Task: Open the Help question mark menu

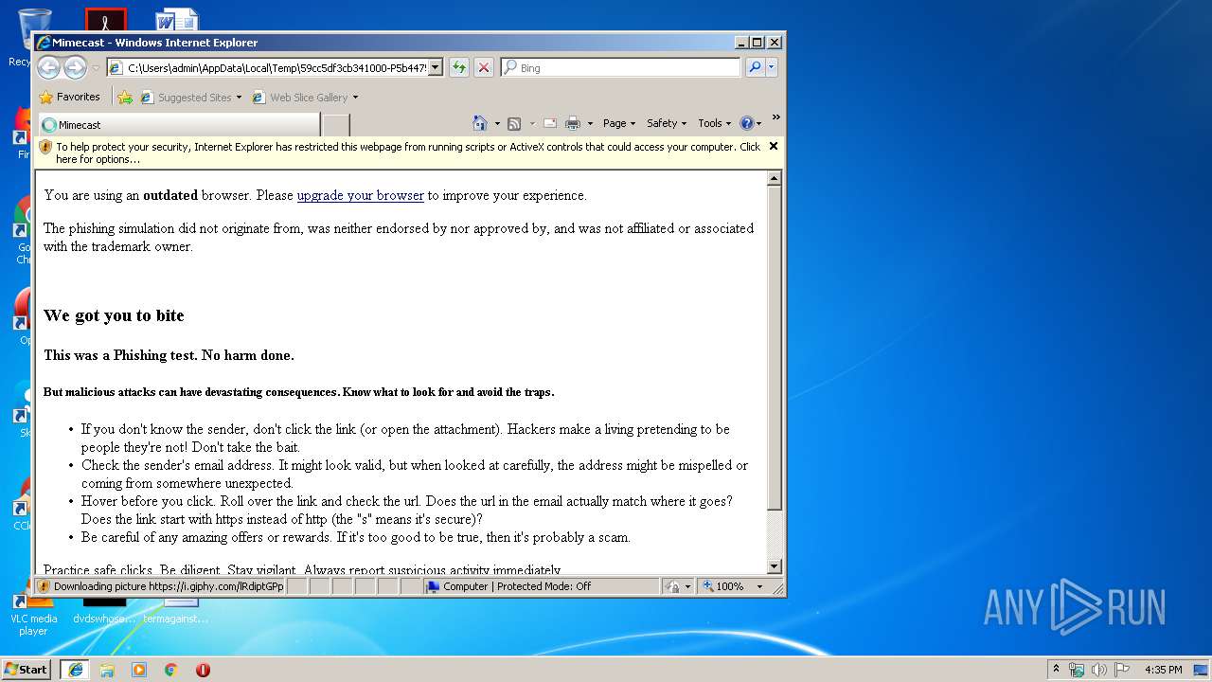Action: (751, 123)
